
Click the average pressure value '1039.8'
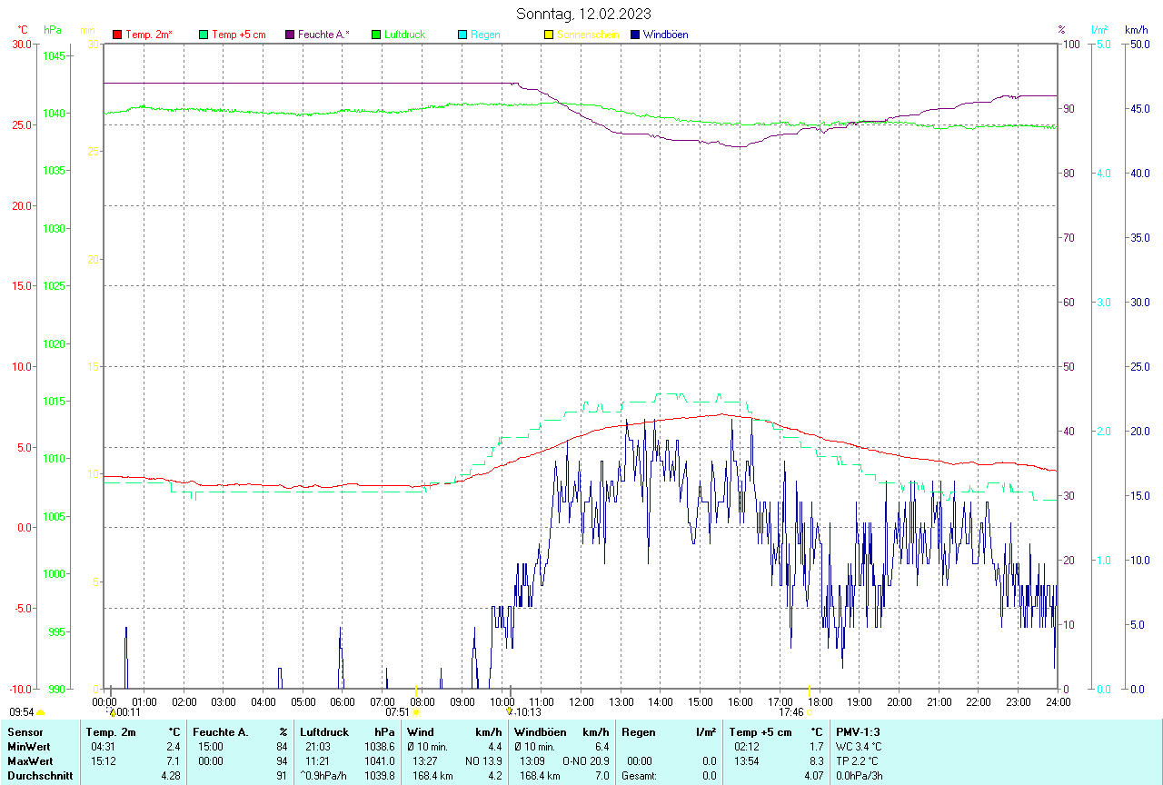click(x=379, y=776)
